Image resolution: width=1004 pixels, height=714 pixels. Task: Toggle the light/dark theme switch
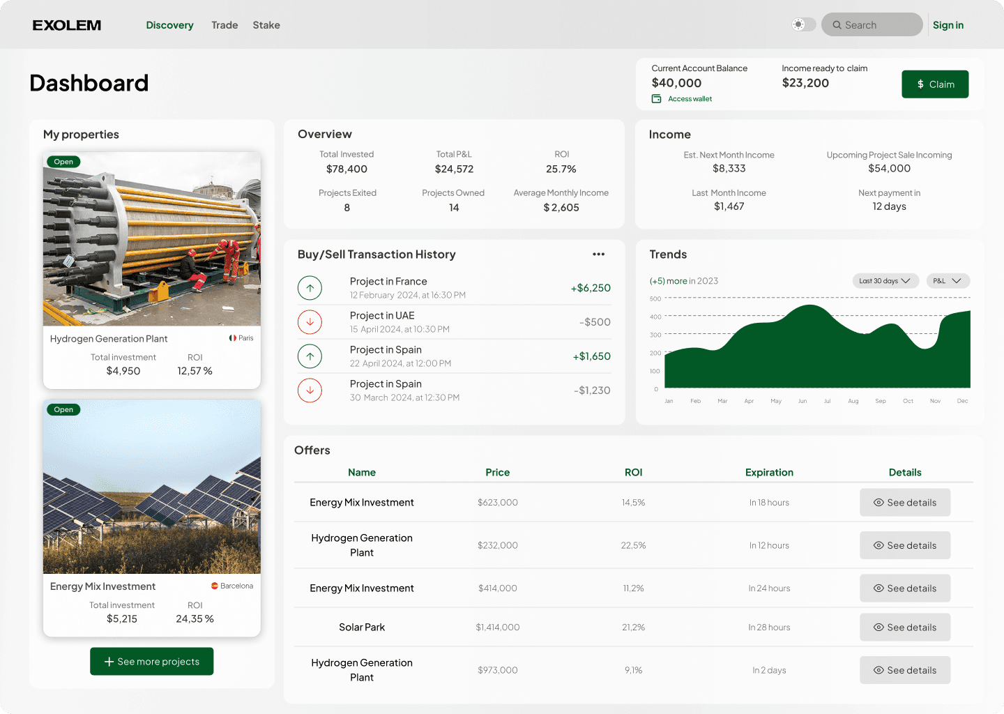803,25
